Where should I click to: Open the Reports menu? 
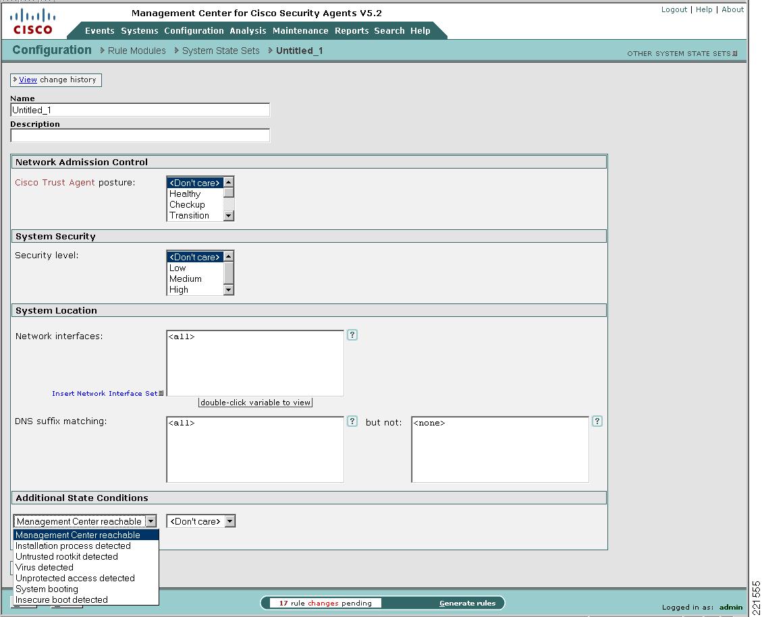(352, 30)
